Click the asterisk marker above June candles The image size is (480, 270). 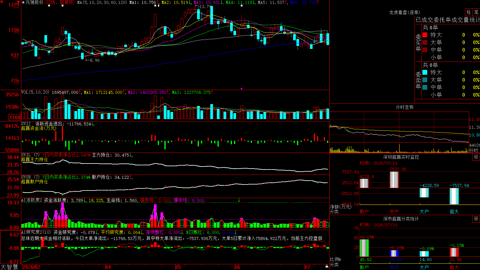[x=241, y=6]
